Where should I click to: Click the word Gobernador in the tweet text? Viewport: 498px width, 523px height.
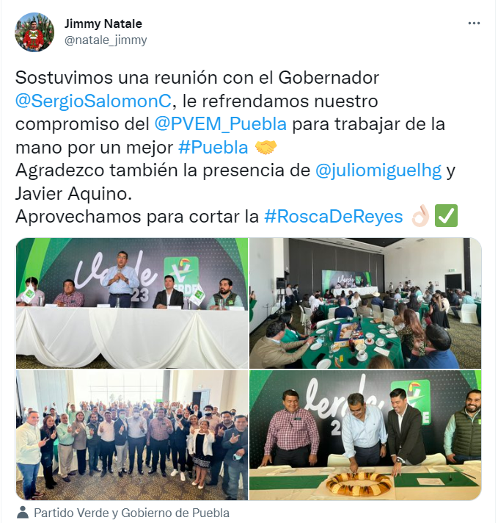[x=329, y=78]
